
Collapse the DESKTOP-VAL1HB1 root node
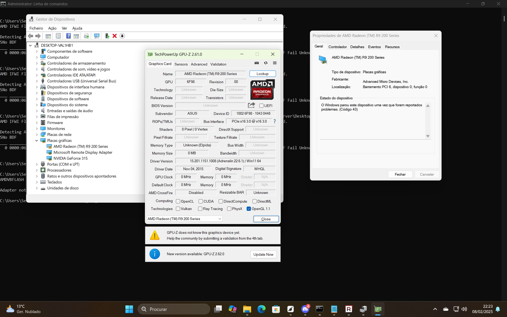pyautogui.click(x=30, y=45)
